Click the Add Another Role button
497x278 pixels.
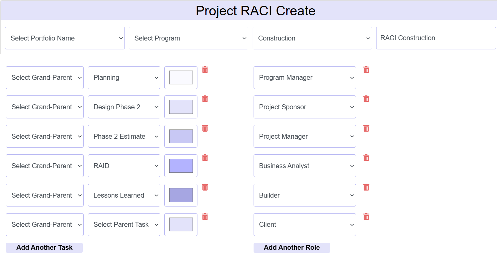[292, 247]
